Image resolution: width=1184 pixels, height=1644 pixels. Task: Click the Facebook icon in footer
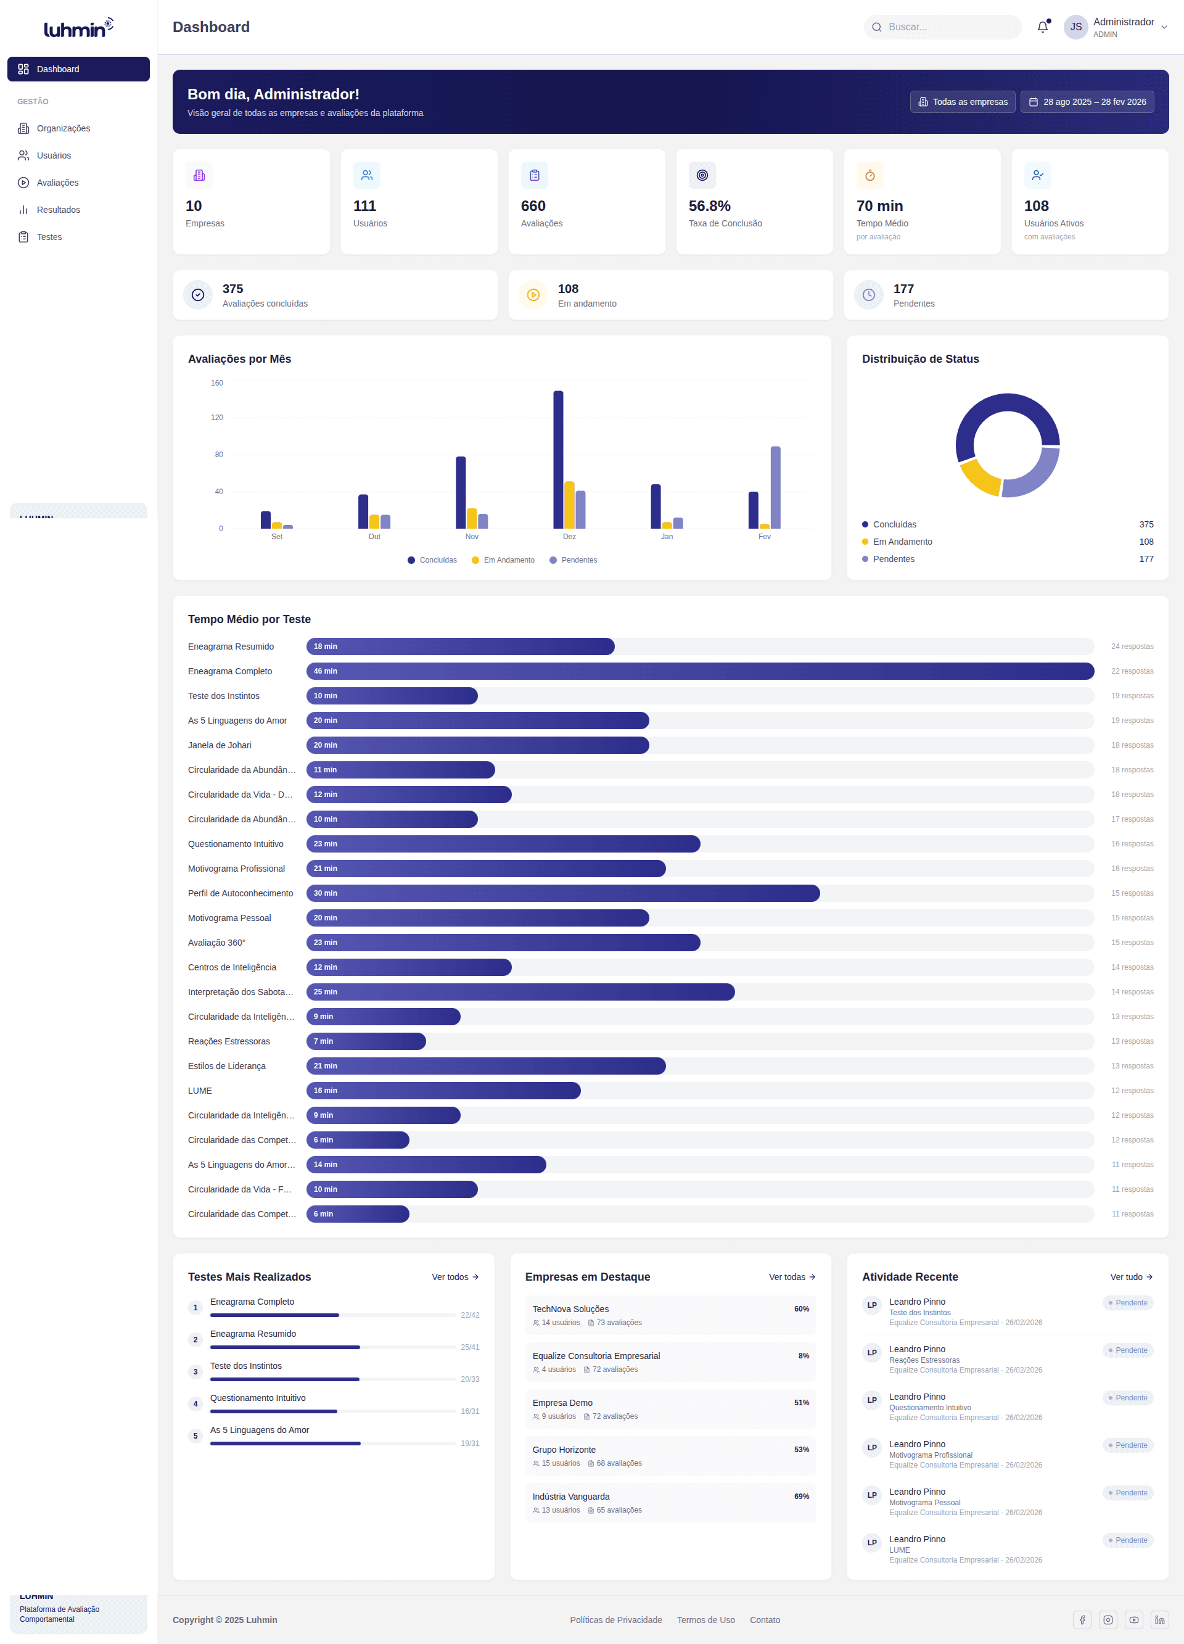click(1082, 1619)
